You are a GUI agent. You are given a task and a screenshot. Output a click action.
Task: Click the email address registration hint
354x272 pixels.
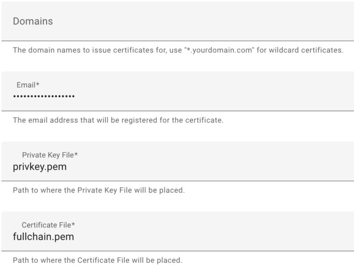(x=118, y=120)
